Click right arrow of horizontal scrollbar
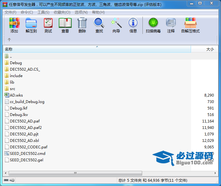This screenshot has width=221, height=186. (x=215, y=173)
